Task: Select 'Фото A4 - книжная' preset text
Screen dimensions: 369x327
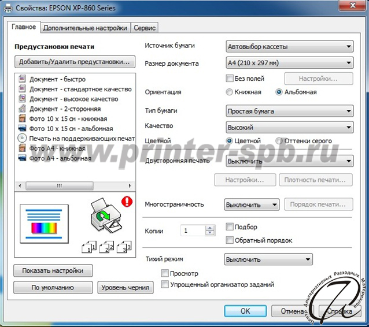Action: pyautogui.click(x=57, y=148)
